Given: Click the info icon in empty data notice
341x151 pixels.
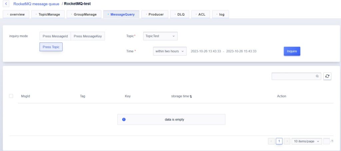Looking at the screenshot, I should [x=124, y=119].
